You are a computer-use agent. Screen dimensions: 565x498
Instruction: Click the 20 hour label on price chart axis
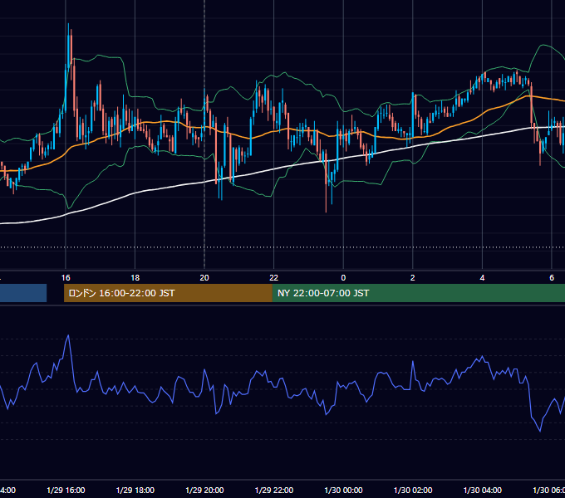click(204, 278)
